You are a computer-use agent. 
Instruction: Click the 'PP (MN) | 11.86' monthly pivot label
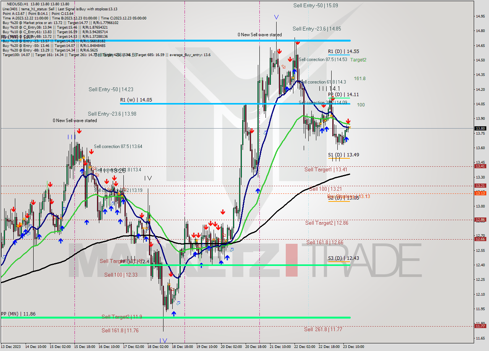click(x=18, y=314)
